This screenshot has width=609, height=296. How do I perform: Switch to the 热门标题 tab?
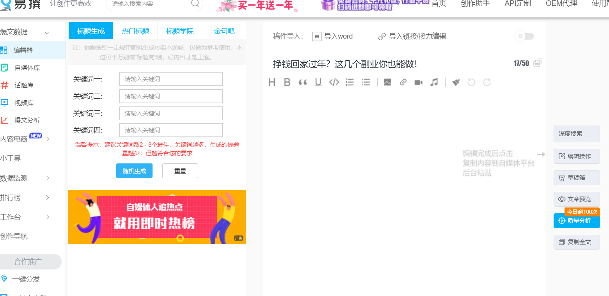(x=135, y=30)
